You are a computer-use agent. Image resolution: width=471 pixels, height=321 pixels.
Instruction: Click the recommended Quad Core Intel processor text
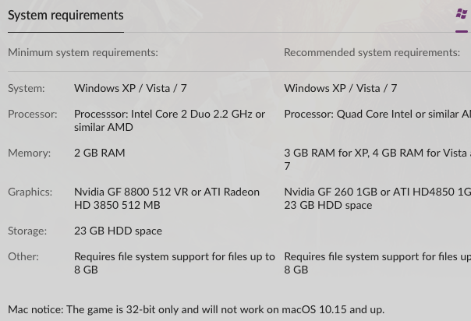(x=377, y=115)
